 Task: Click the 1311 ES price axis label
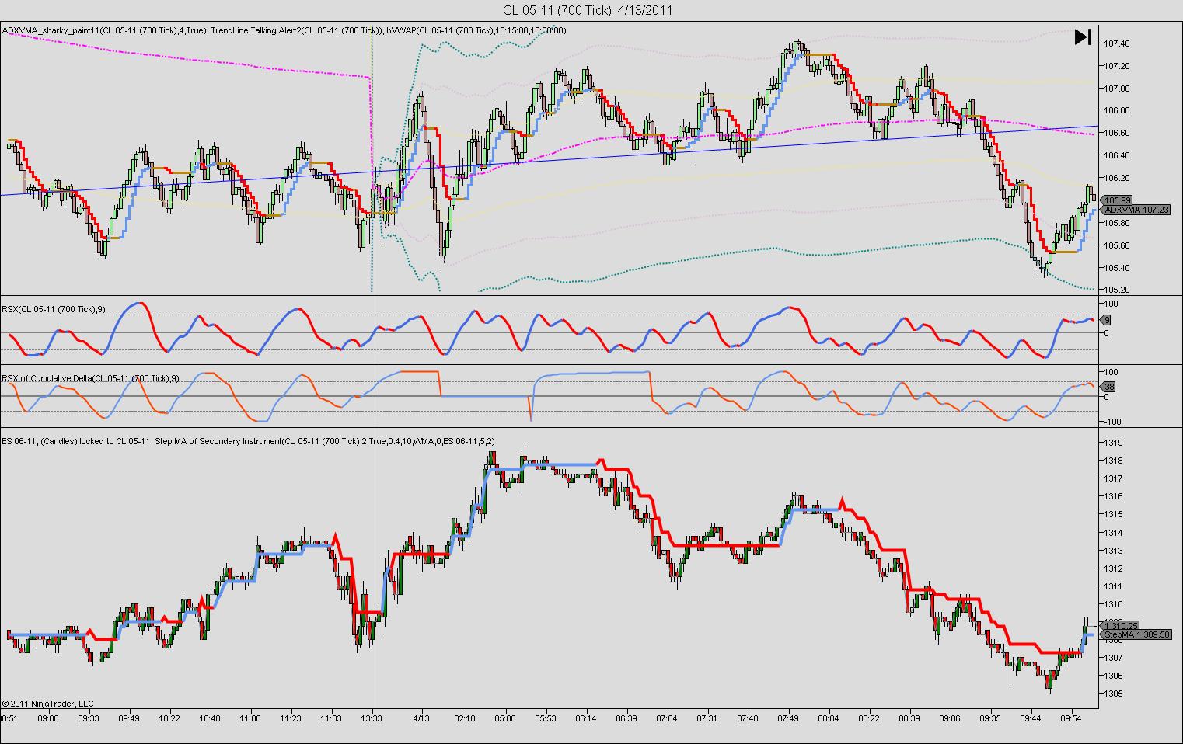pyautogui.click(x=1113, y=586)
